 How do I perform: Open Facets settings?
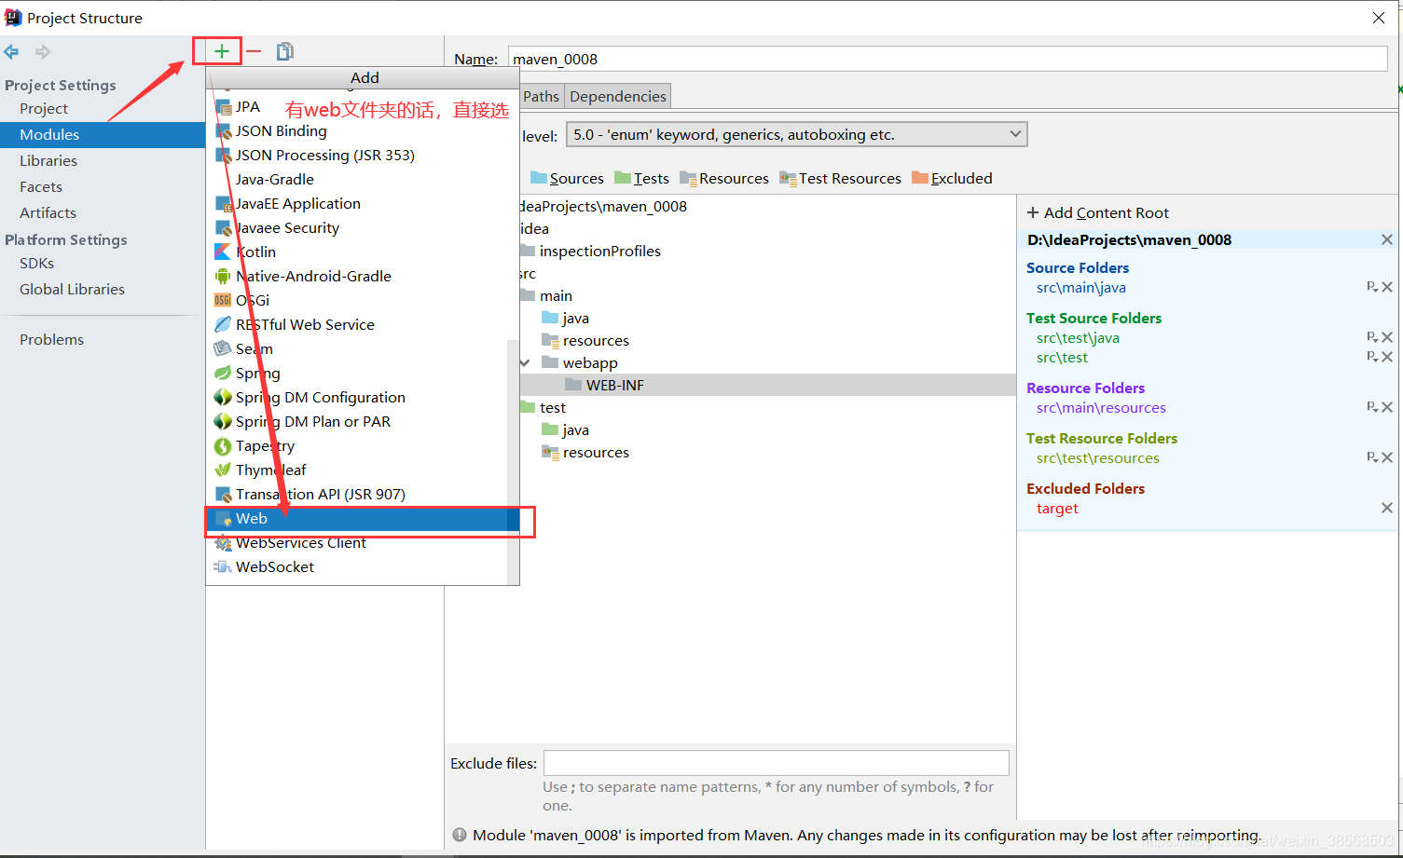(41, 187)
